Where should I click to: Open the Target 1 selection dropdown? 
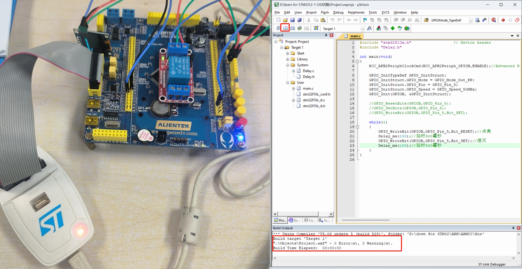tap(363, 29)
